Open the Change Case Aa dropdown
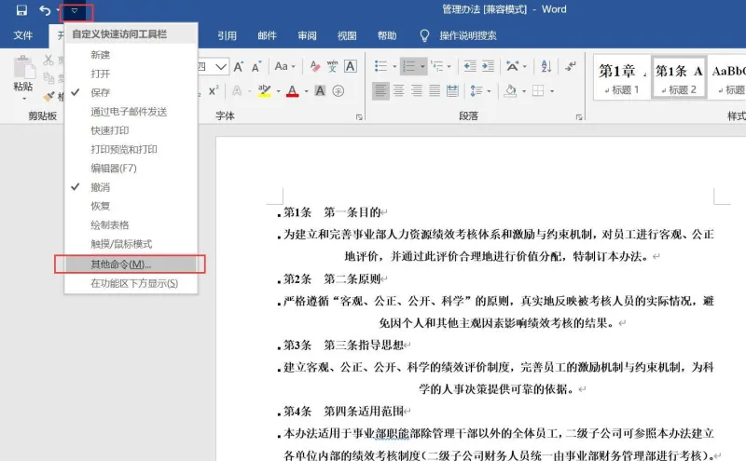 coord(285,66)
